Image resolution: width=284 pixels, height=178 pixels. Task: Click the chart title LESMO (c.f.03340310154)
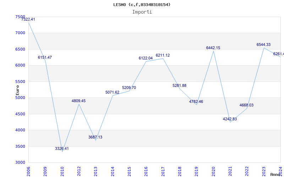tap(142, 5)
